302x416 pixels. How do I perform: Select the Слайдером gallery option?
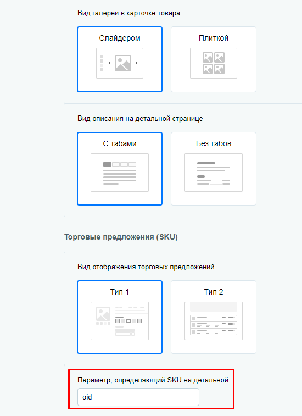[x=120, y=59]
